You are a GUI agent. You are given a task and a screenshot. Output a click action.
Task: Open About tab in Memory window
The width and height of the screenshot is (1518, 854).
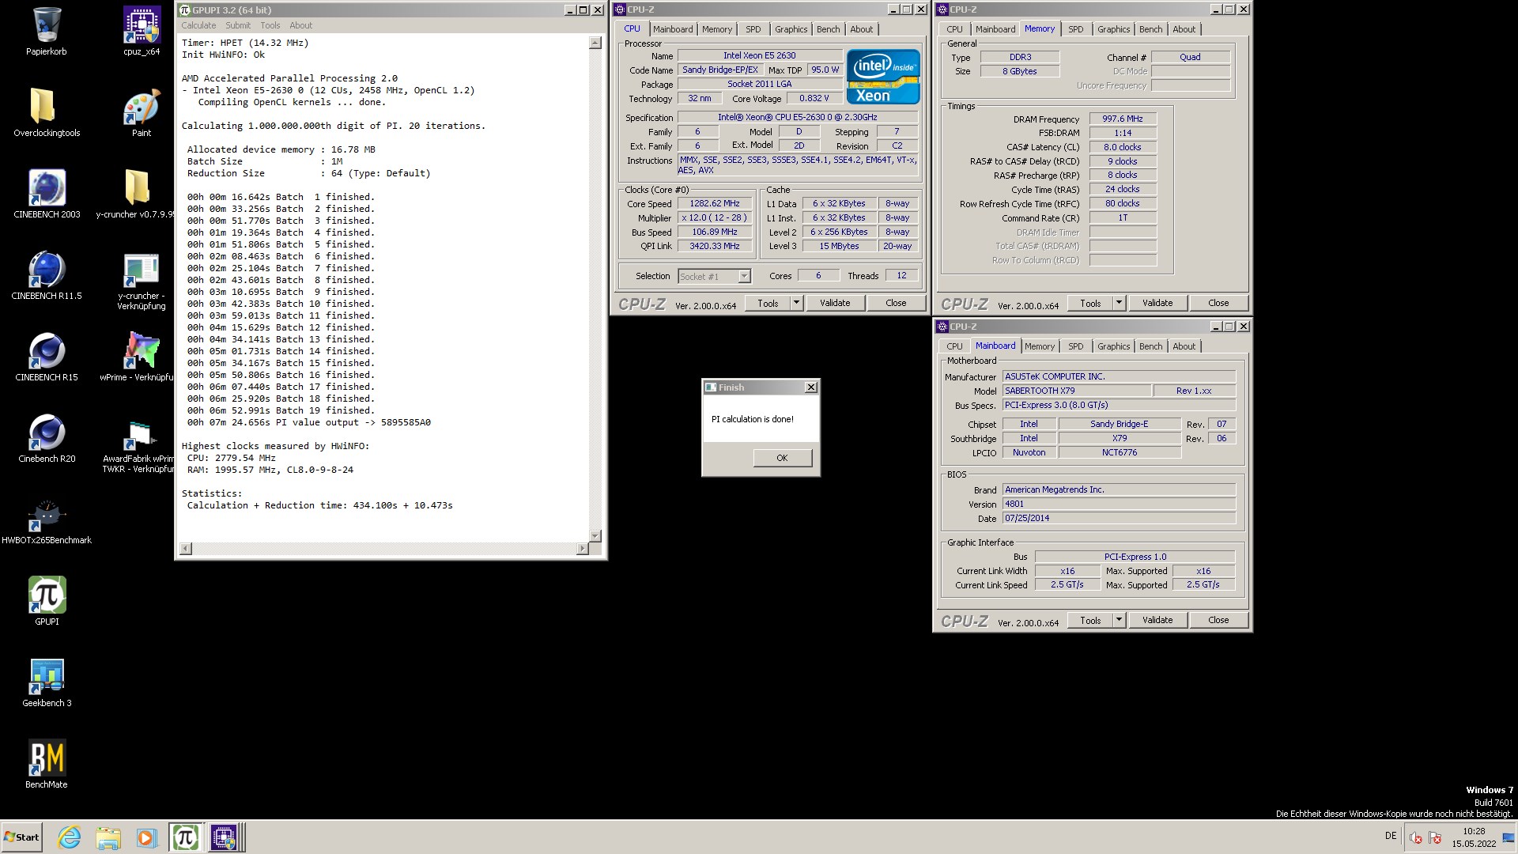coord(1184,29)
